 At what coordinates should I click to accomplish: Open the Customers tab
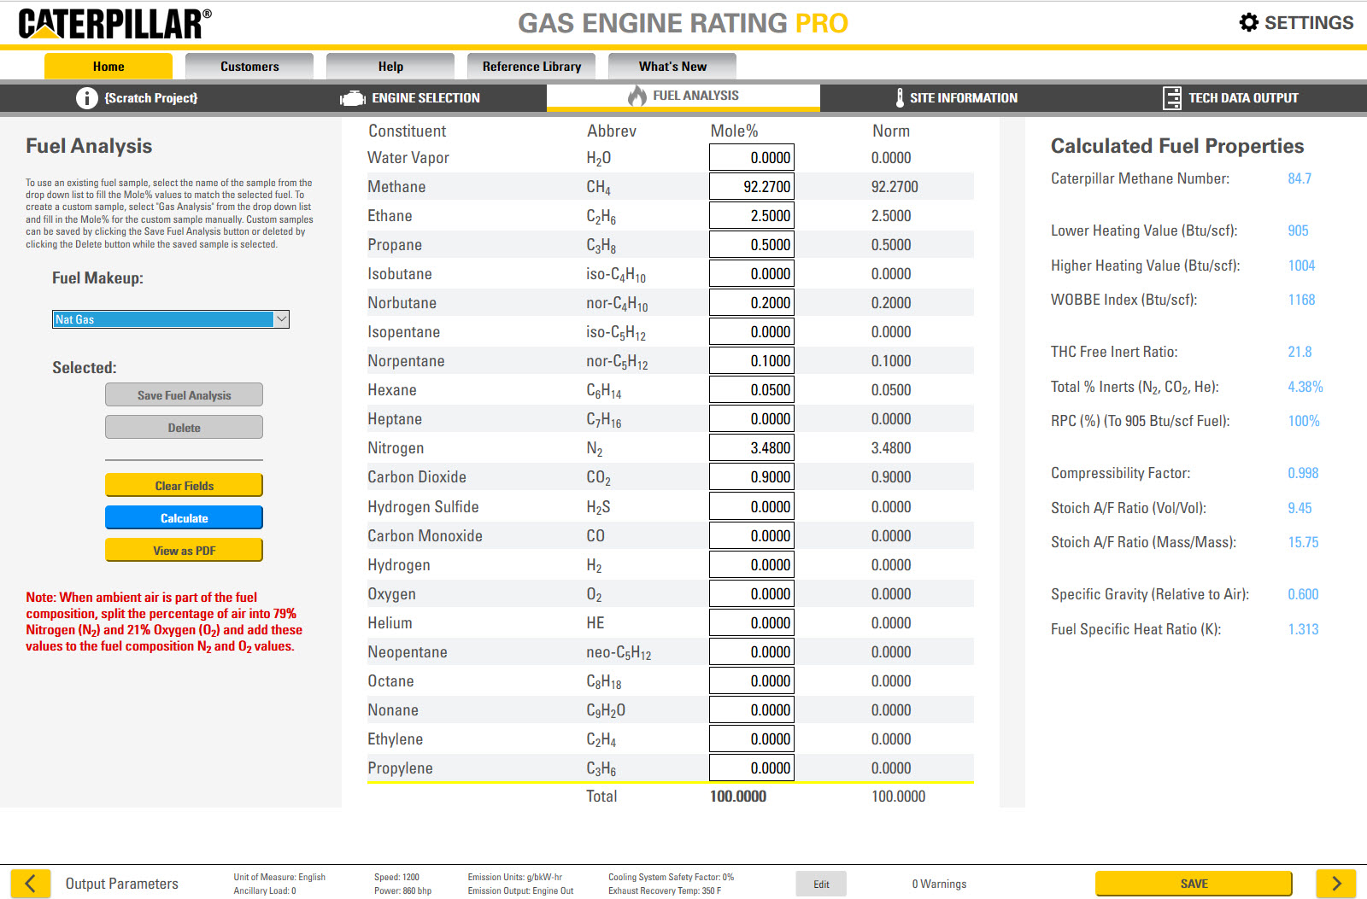point(249,67)
